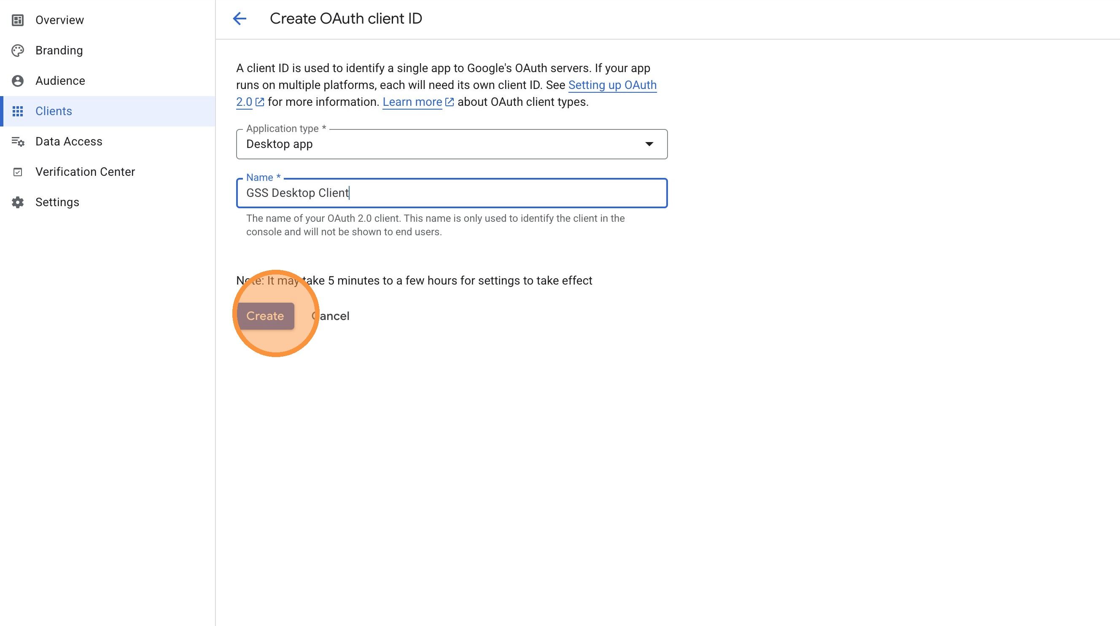
Task: Navigate to Verification Center
Action: 85,172
